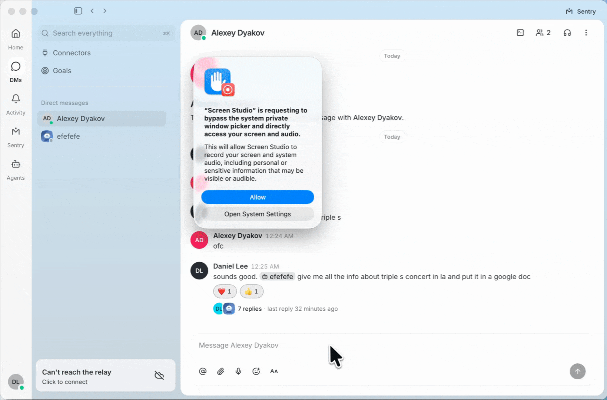Screen dimensions: 607x400
Task: Click Allow in Screen Studio dialog
Action: [258, 197]
